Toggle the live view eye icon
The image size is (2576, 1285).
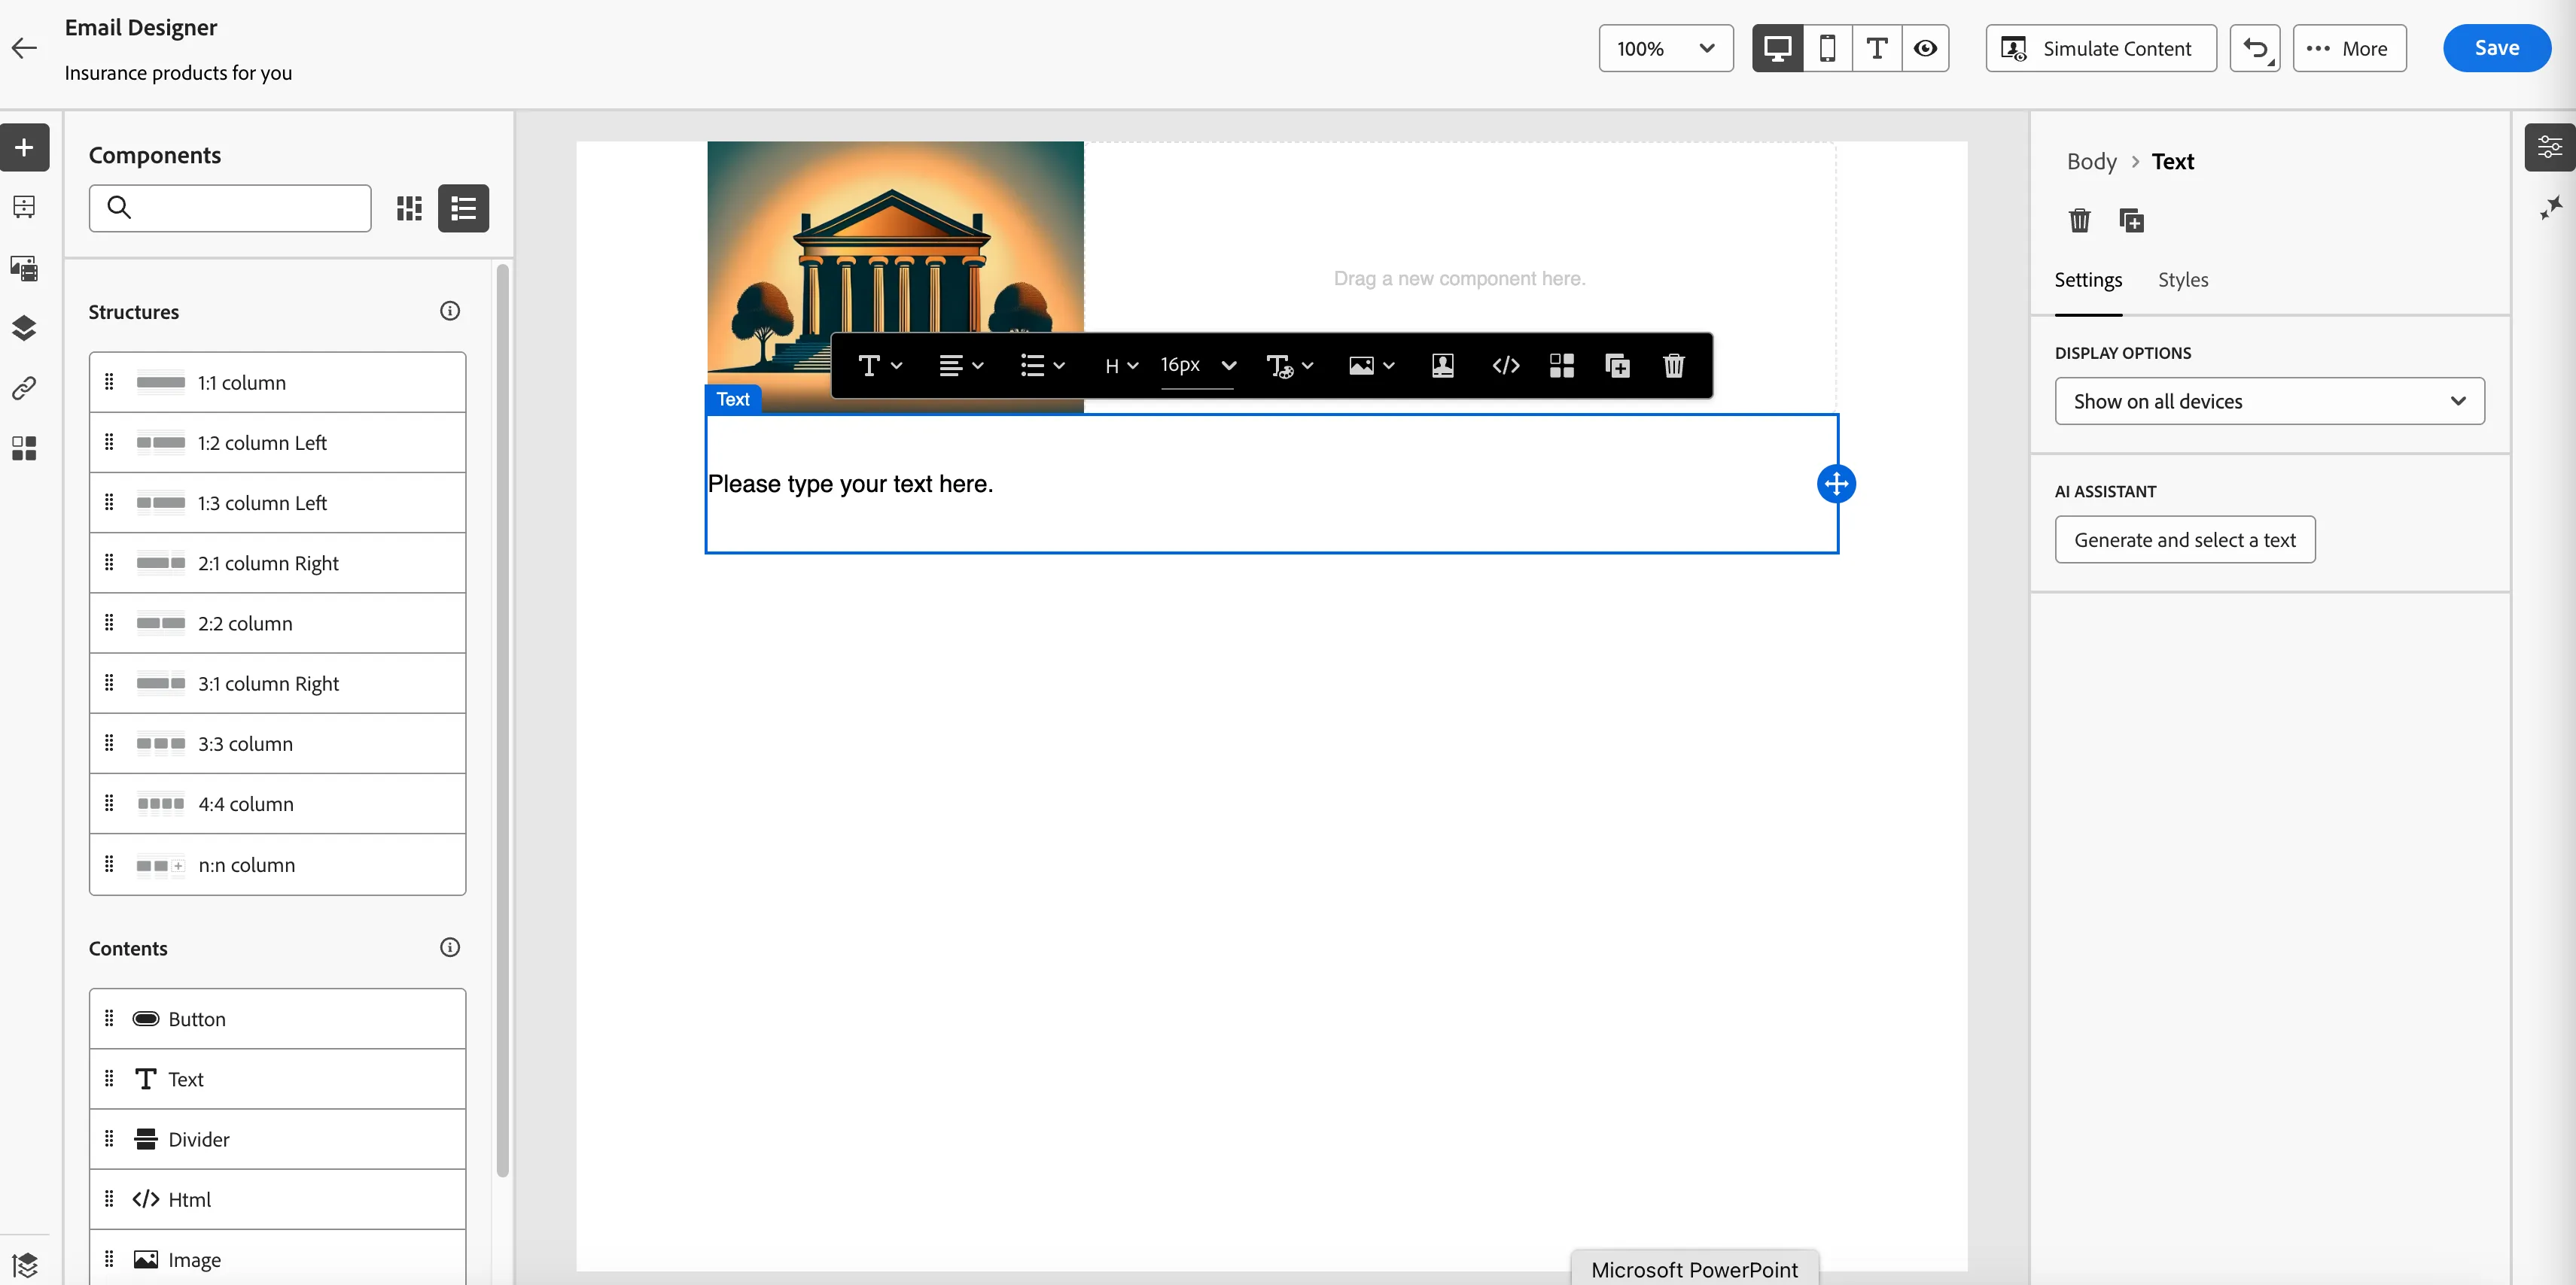click(1925, 48)
